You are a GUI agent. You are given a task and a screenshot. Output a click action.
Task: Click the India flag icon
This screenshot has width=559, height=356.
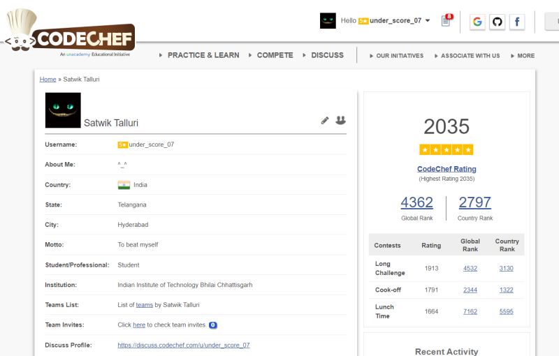click(x=124, y=185)
